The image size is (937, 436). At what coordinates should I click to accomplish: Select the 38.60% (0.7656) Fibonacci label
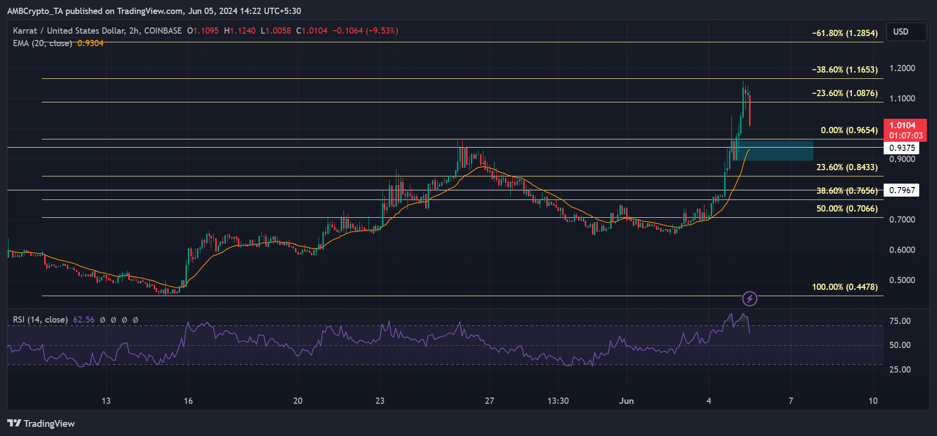coord(847,191)
